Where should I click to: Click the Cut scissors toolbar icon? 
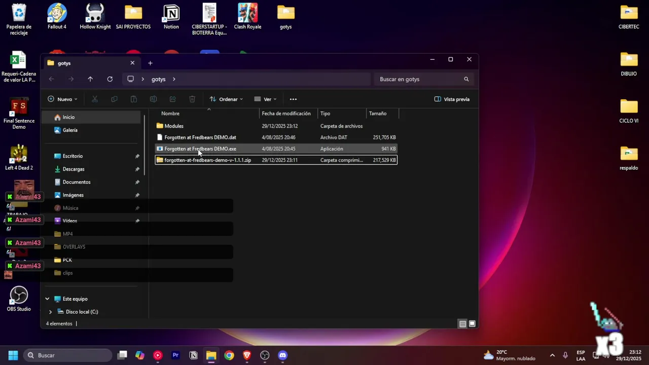click(x=95, y=99)
